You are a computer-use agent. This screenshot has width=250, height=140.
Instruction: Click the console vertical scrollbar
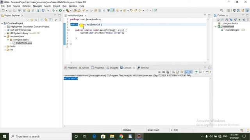click(x=211, y=101)
